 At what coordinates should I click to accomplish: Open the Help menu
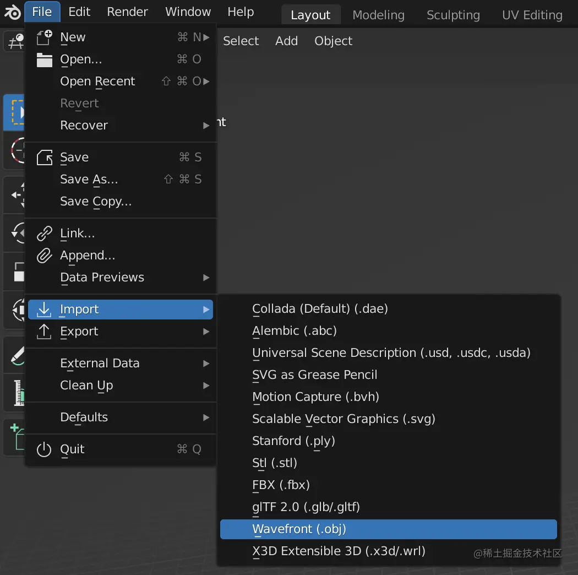coord(241,12)
